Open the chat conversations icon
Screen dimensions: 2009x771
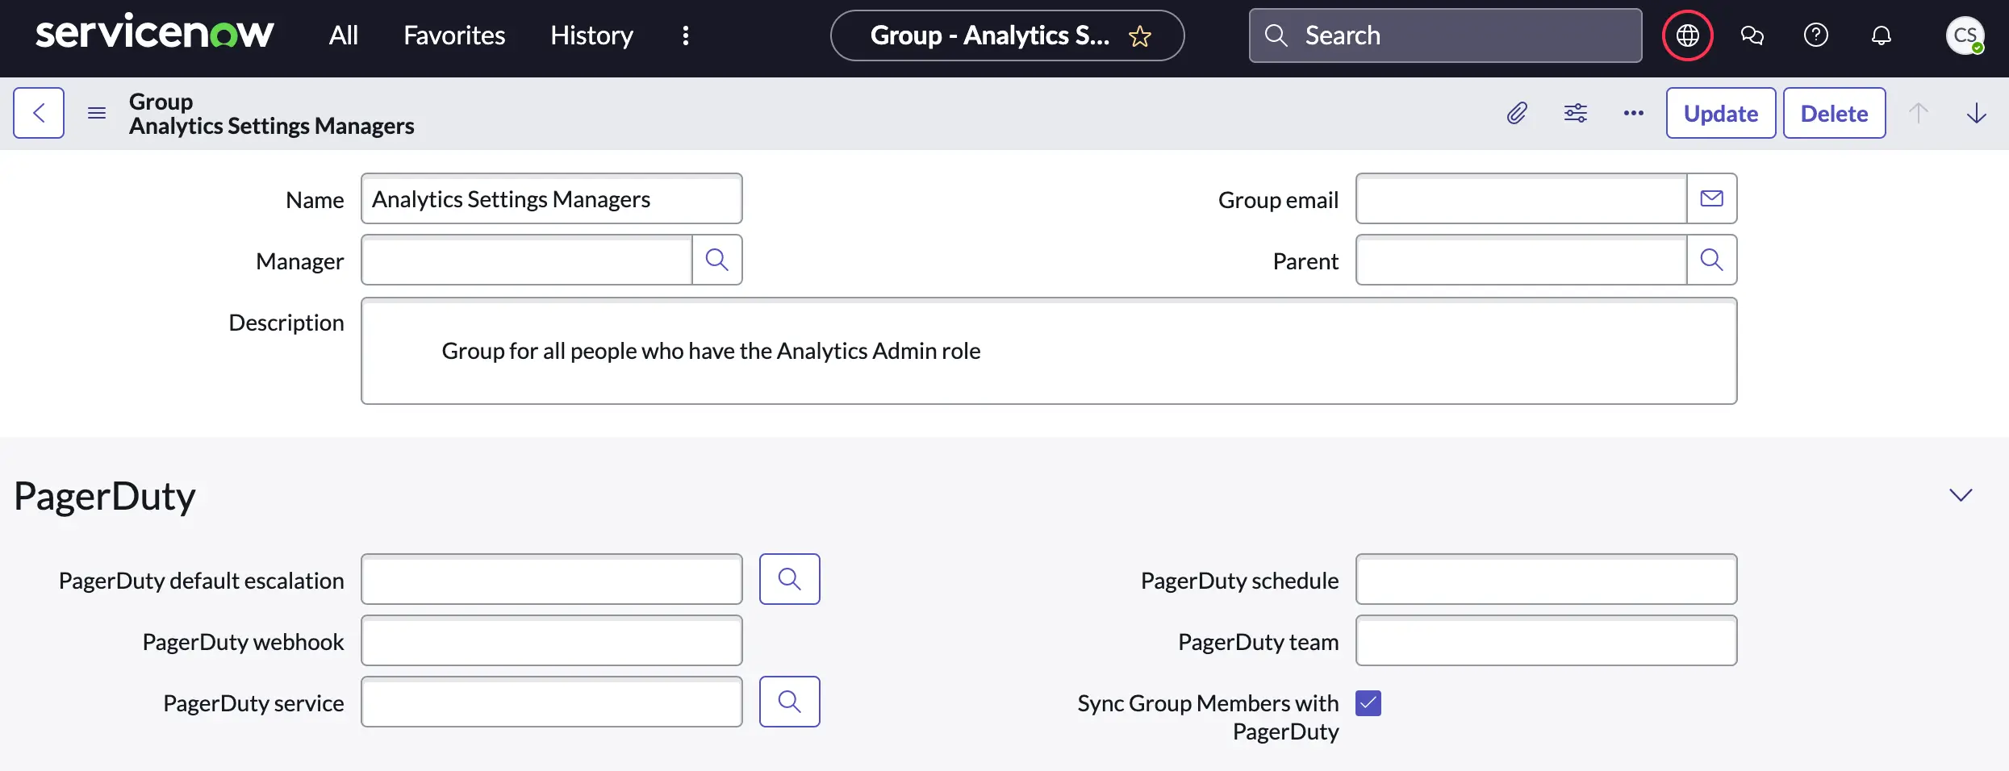click(x=1752, y=35)
